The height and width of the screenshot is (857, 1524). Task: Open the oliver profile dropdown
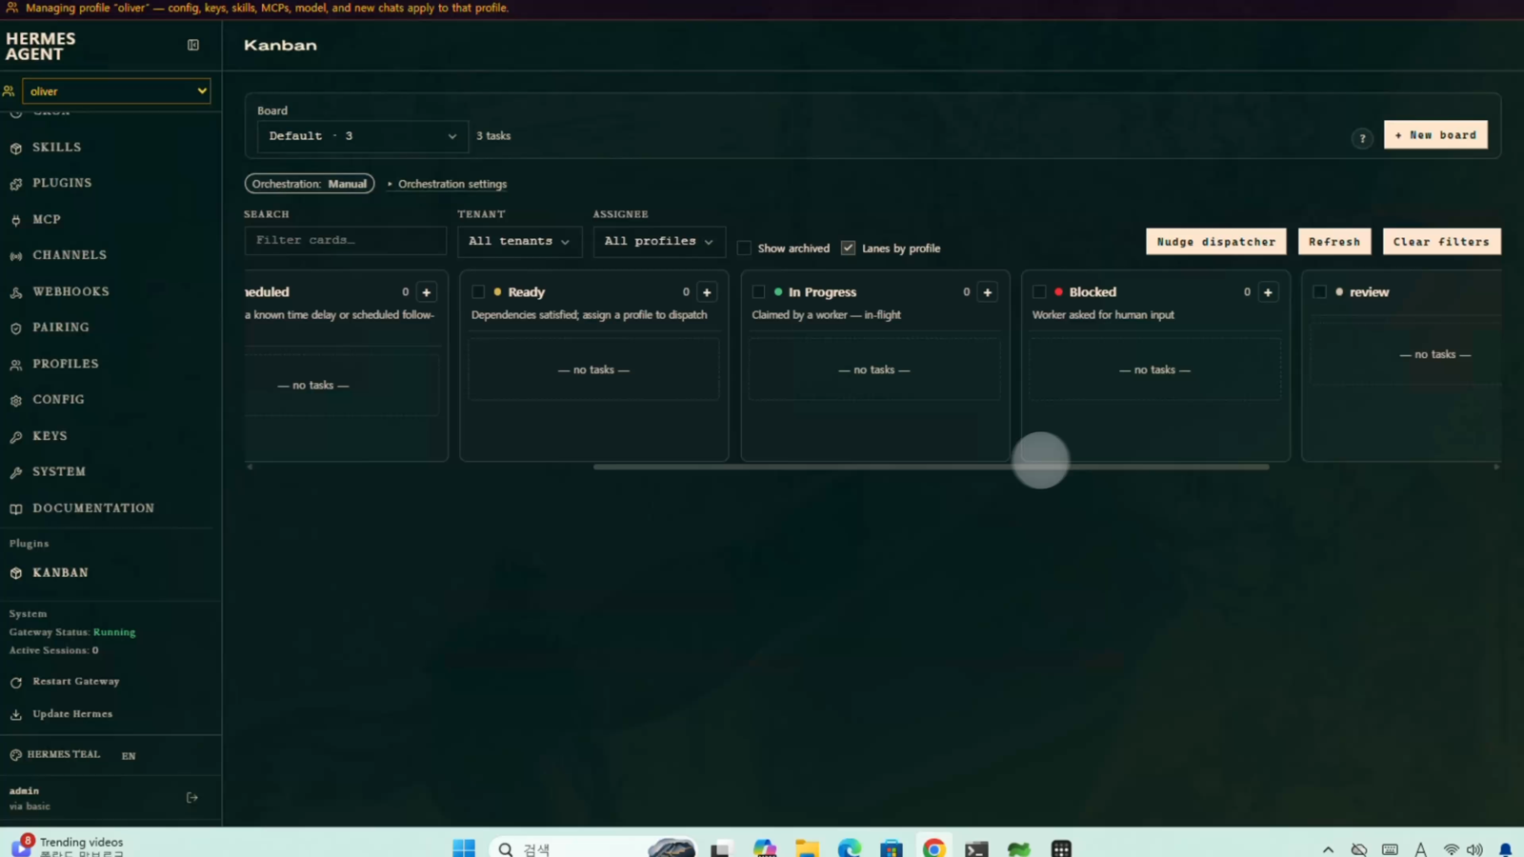click(x=116, y=91)
